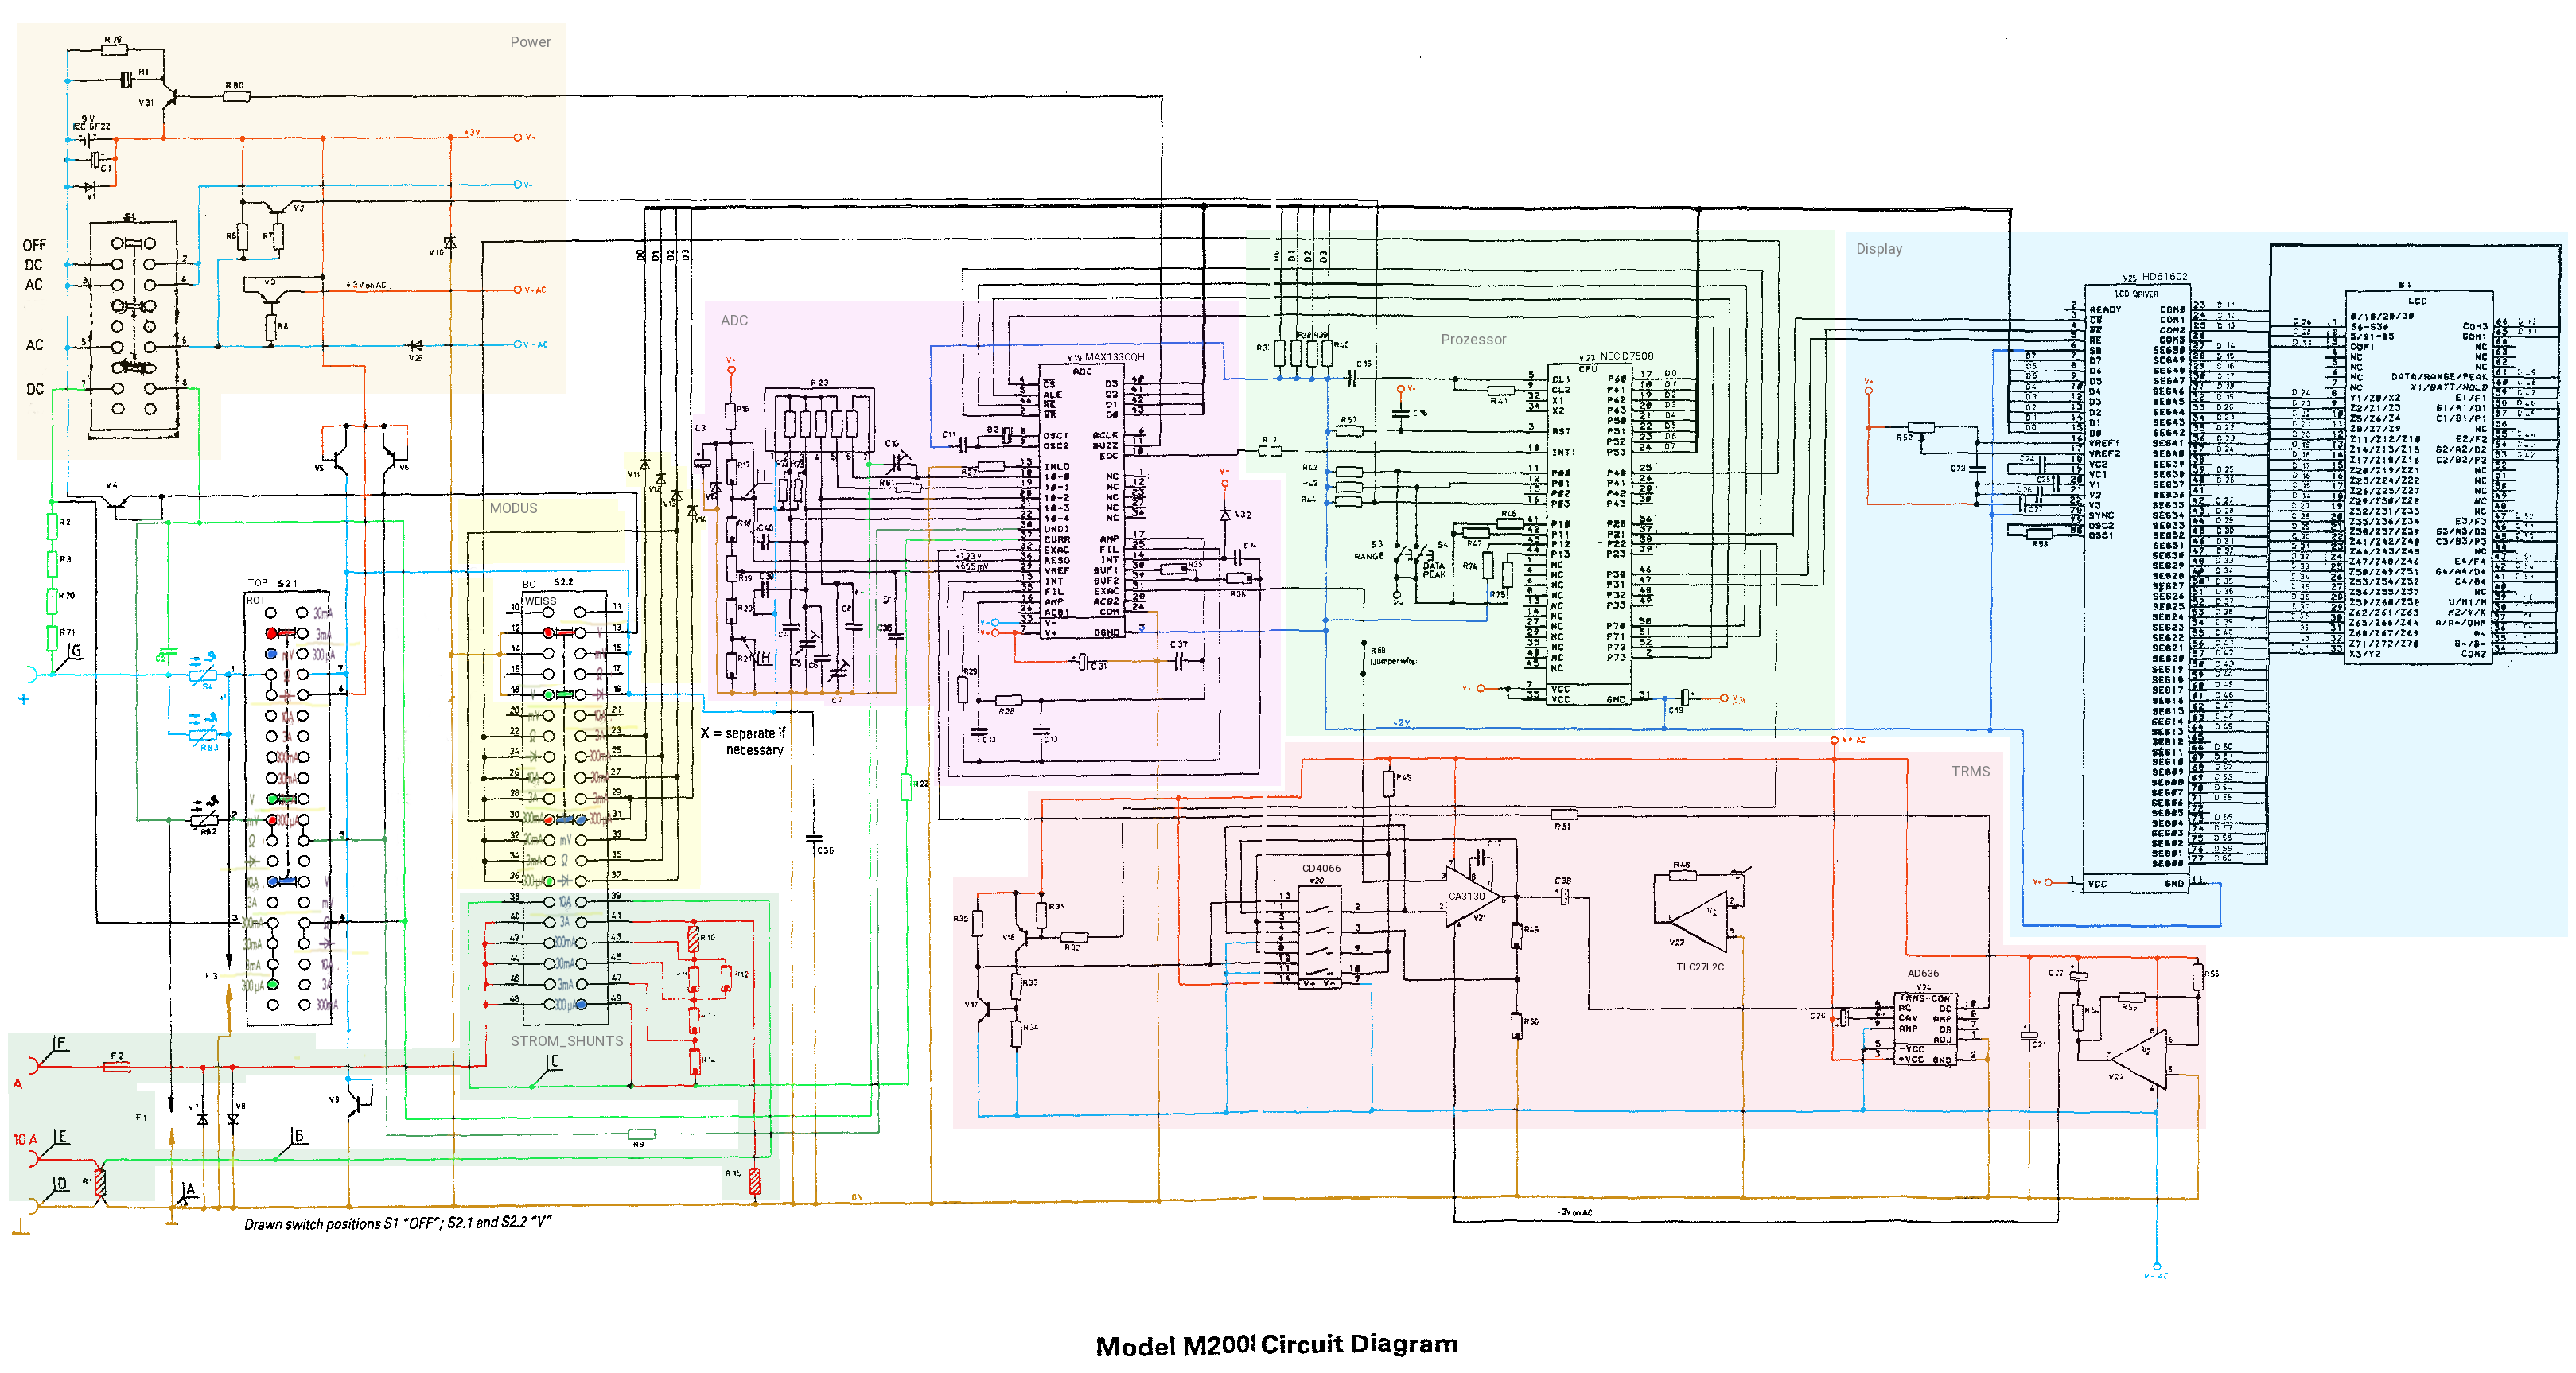The height and width of the screenshot is (1373, 2576).
Task: Click the 'OFF' switch position label
Action: coord(34,245)
